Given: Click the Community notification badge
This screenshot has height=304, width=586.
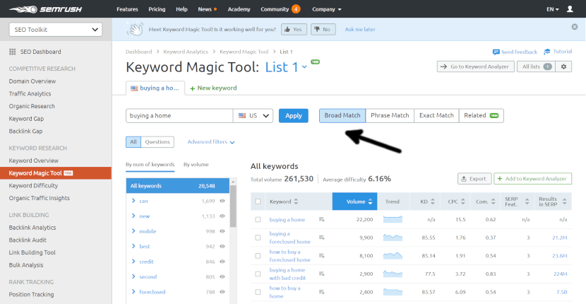Looking at the screenshot, I should (296, 9).
